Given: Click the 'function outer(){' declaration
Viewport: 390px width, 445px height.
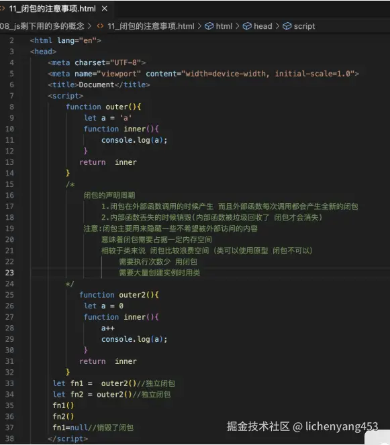Looking at the screenshot, I should pyautogui.click(x=103, y=107).
